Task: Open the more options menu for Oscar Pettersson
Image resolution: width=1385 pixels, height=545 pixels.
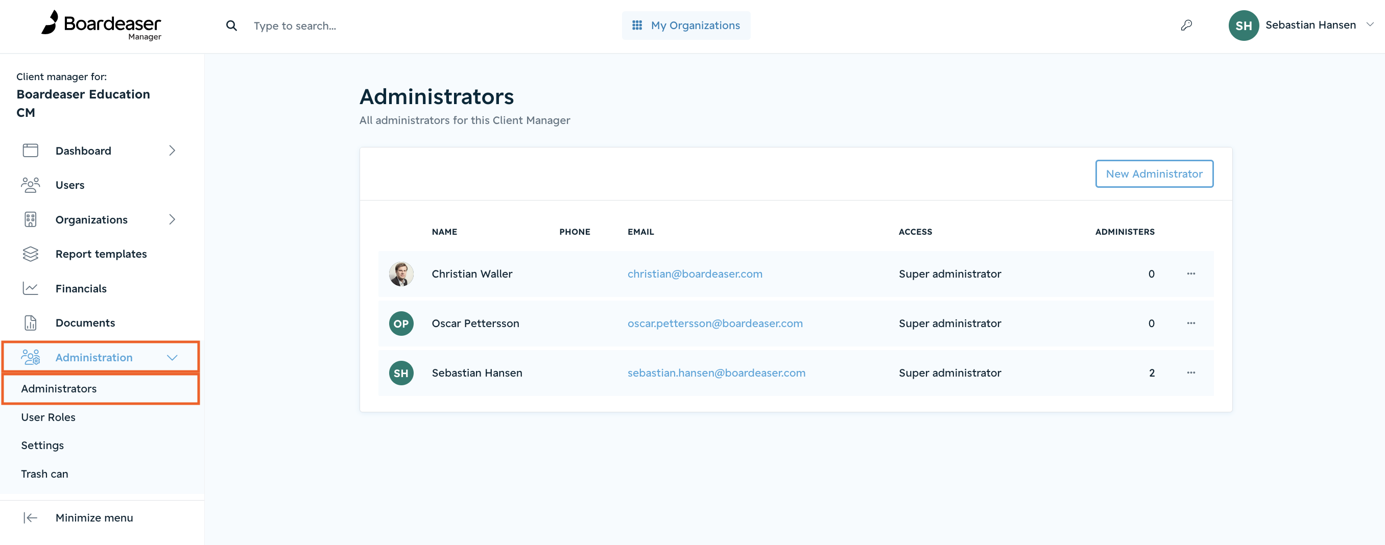Action: (1191, 323)
